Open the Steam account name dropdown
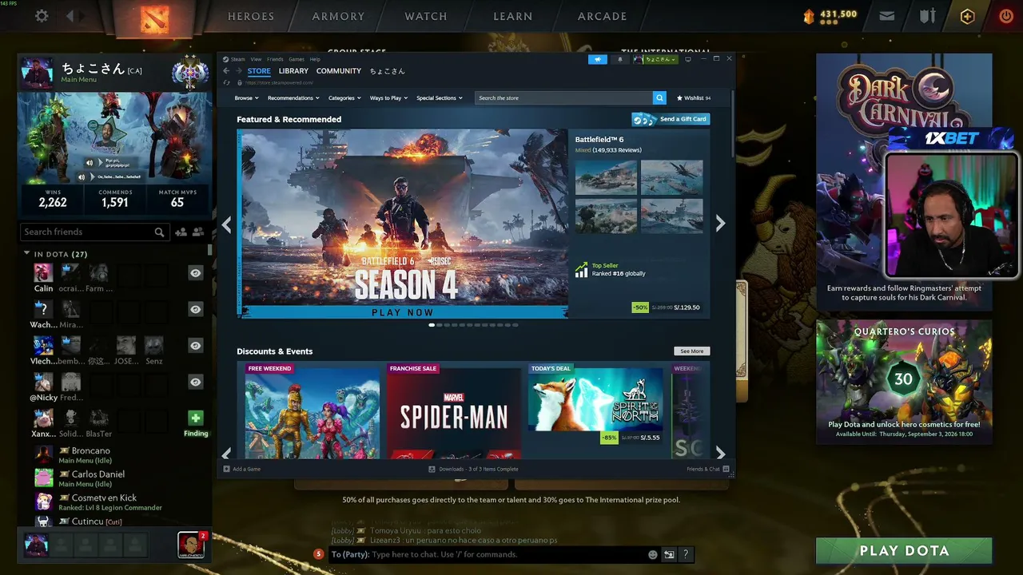The width and height of the screenshot is (1023, 575). [660, 59]
